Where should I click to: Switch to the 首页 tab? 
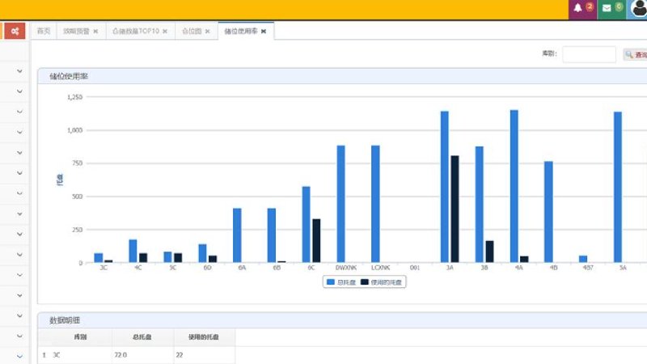coord(44,31)
